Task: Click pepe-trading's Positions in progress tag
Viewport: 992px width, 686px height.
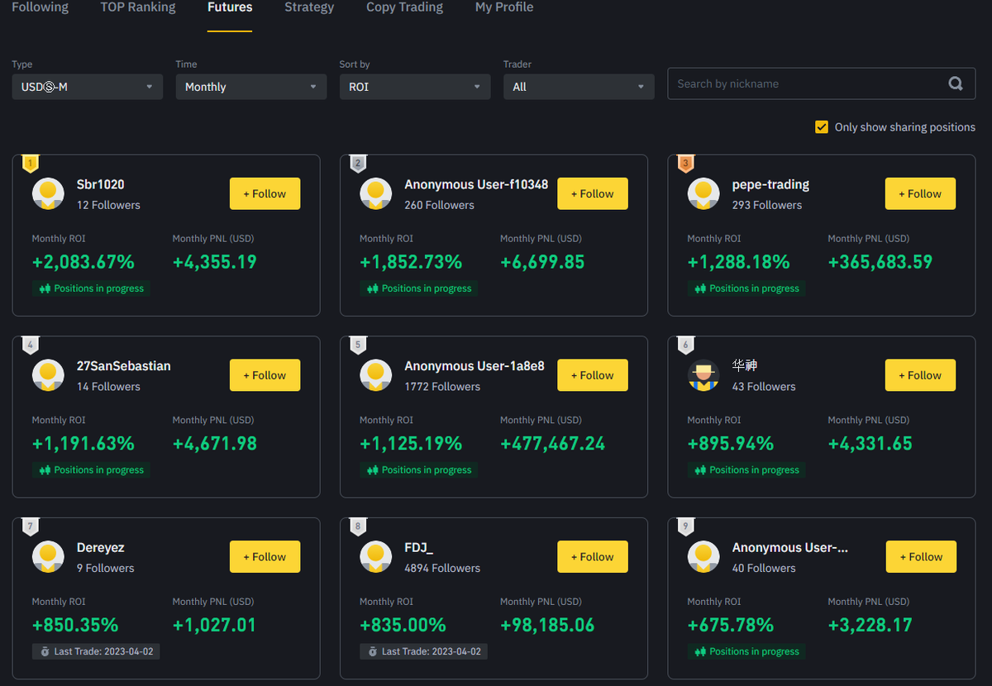Action: [746, 288]
